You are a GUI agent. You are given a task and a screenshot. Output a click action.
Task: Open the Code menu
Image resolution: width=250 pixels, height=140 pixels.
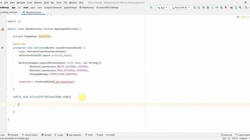click(30, 3)
